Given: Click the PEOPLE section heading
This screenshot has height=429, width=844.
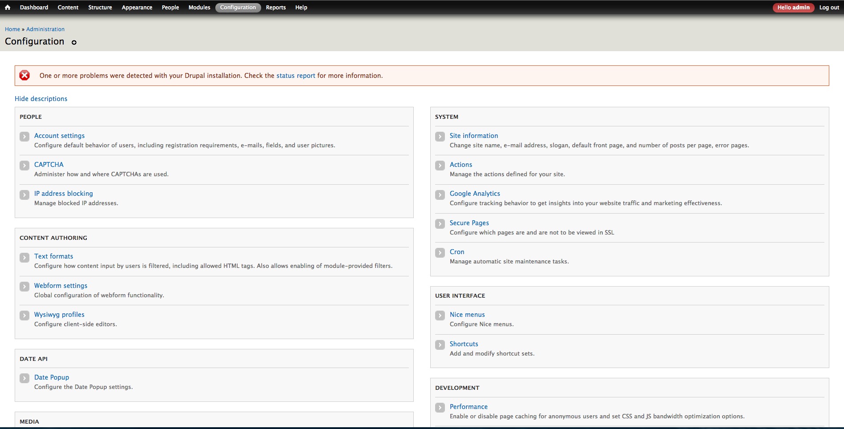Looking at the screenshot, I should tap(31, 117).
